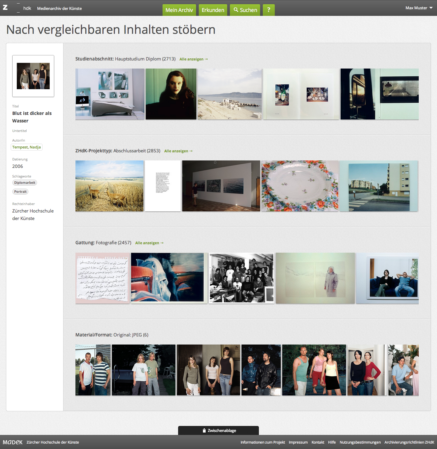
Task: Open the Impressum footer link
Action: click(298, 442)
